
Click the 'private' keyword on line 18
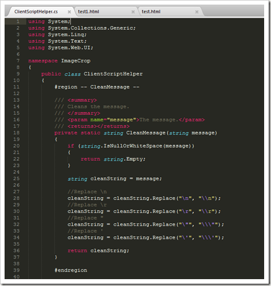pyautogui.click(x=66, y=133)
